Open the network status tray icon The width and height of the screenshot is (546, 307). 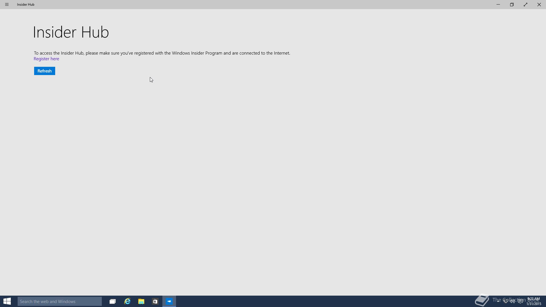click(506, 301)
